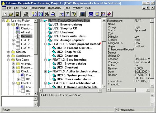Select UC3.5: System prompt for... row

(x=76, y=75)
